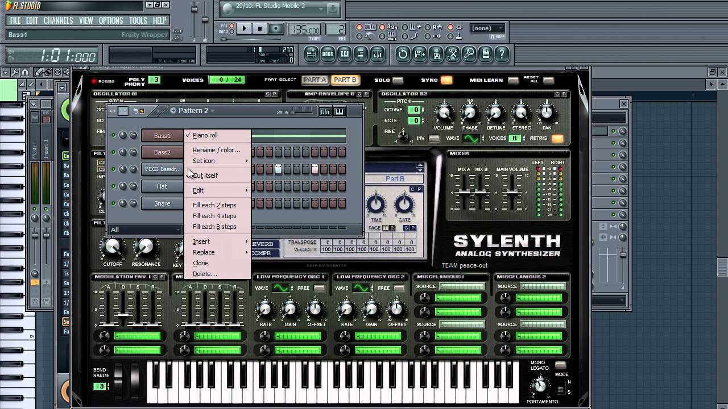Click the question mark help icon

502,54
